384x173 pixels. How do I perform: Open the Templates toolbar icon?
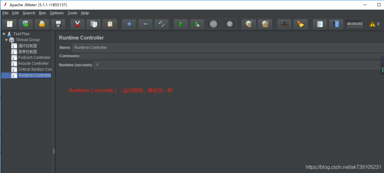point(26,24)
